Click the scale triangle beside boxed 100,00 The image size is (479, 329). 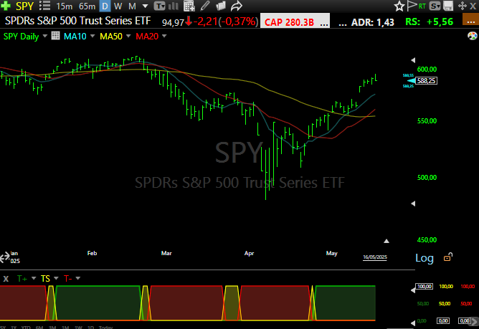point(413,290)
